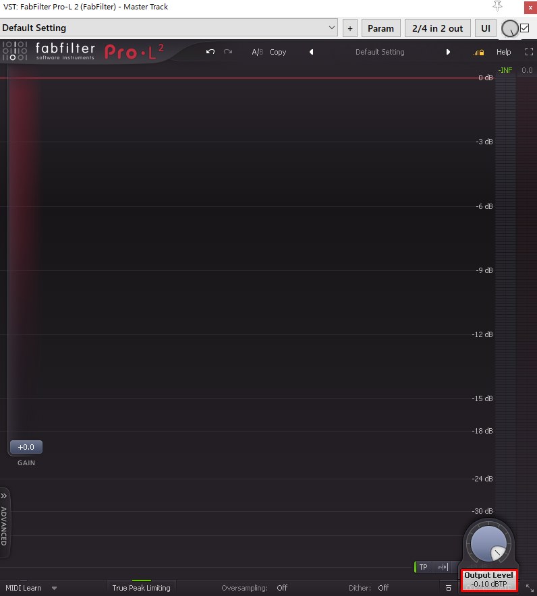
Task: Click the -12 dB scale label
Action: [x=482, y=334]
